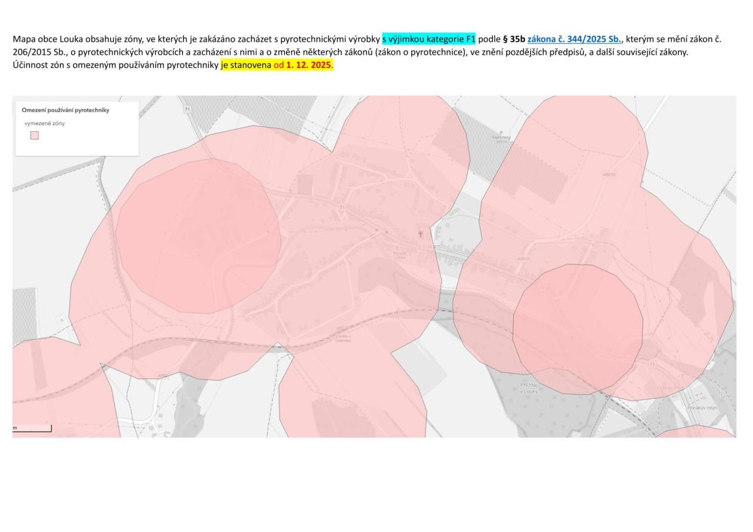This screenshot has height=532, width=753.
Task: Select the dark circular zone on the right
Action: [x=578, y=328]
